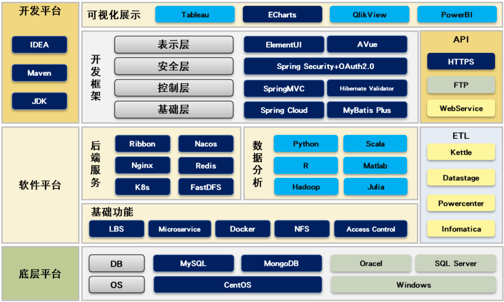Select the AVue box
This screenshot has height=302, width=504.
tap(367, 44)
